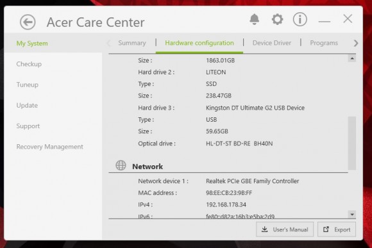This screenshot has width=372, height=248.
Task: Go back using the arrow circle icon
Action: pyautogui.click(x=28, y=22)
